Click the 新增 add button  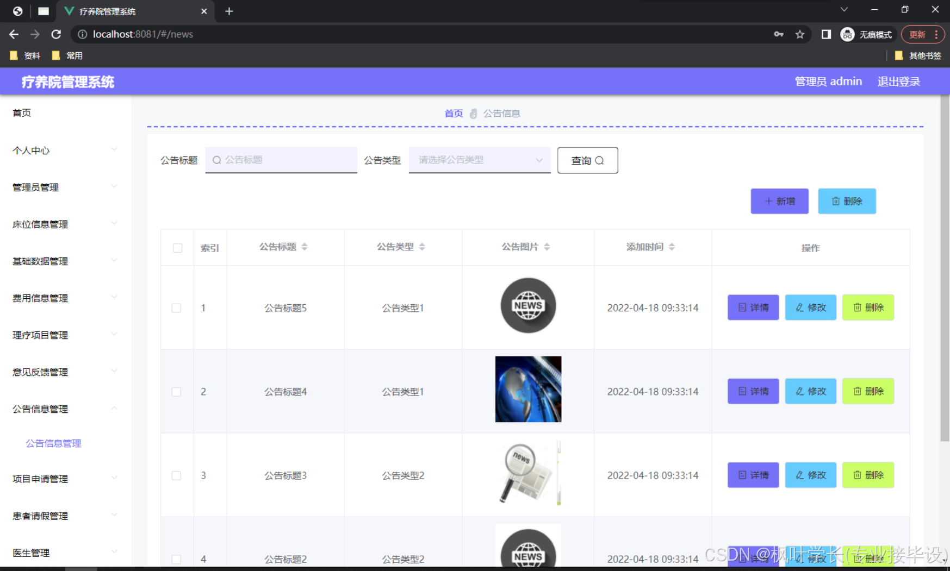coord(779,201)
